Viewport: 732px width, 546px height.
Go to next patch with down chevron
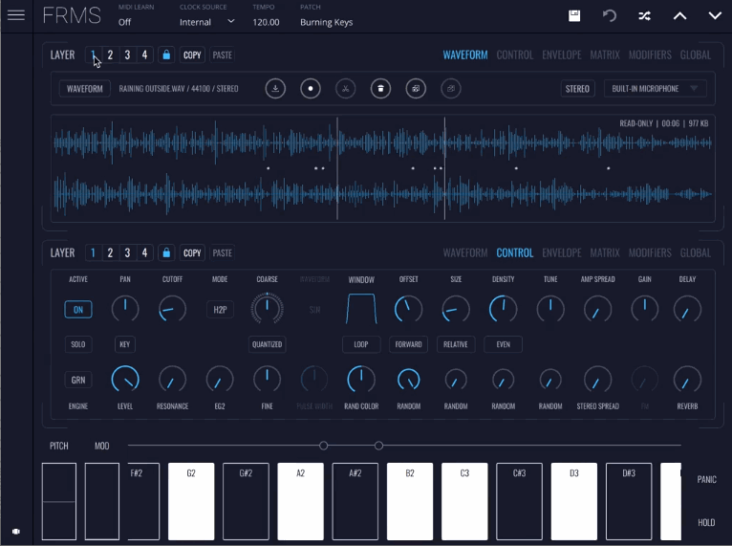point(715,16)
